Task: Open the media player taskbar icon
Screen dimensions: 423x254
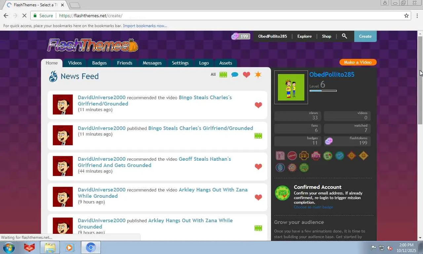Action: pyautogui.click(x=70, y=247)
